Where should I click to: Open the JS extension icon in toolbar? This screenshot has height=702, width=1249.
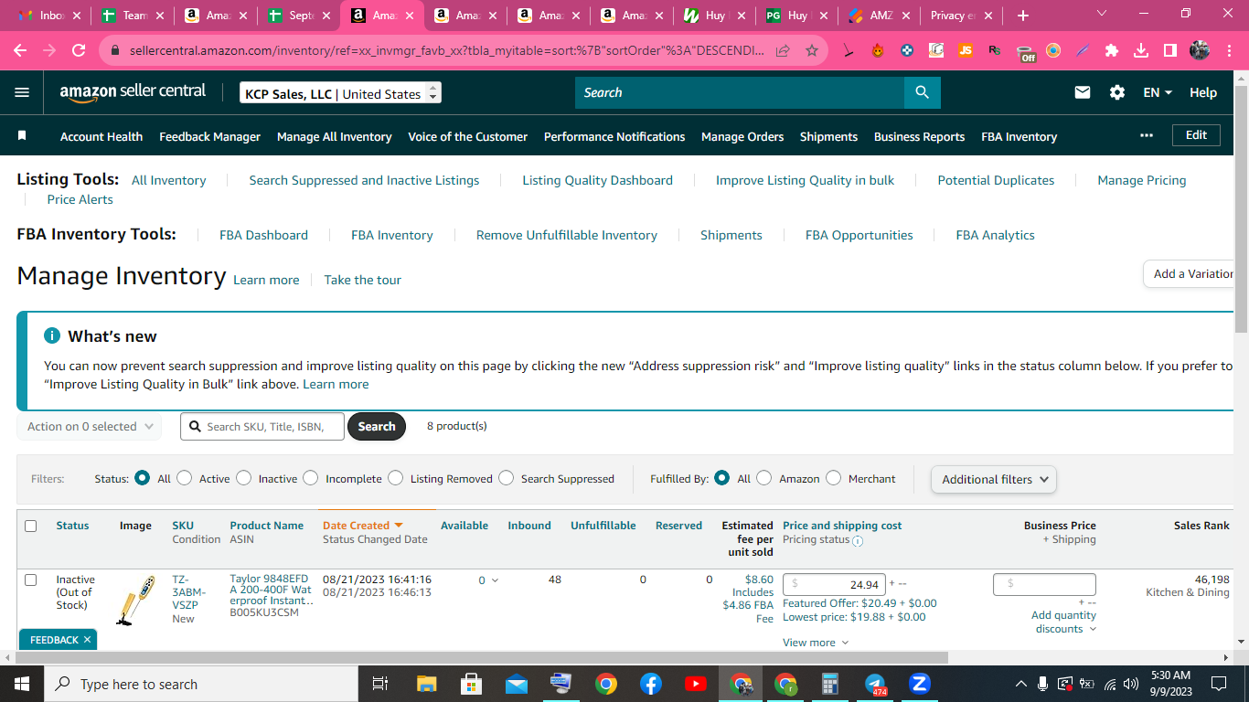[966, 50]
